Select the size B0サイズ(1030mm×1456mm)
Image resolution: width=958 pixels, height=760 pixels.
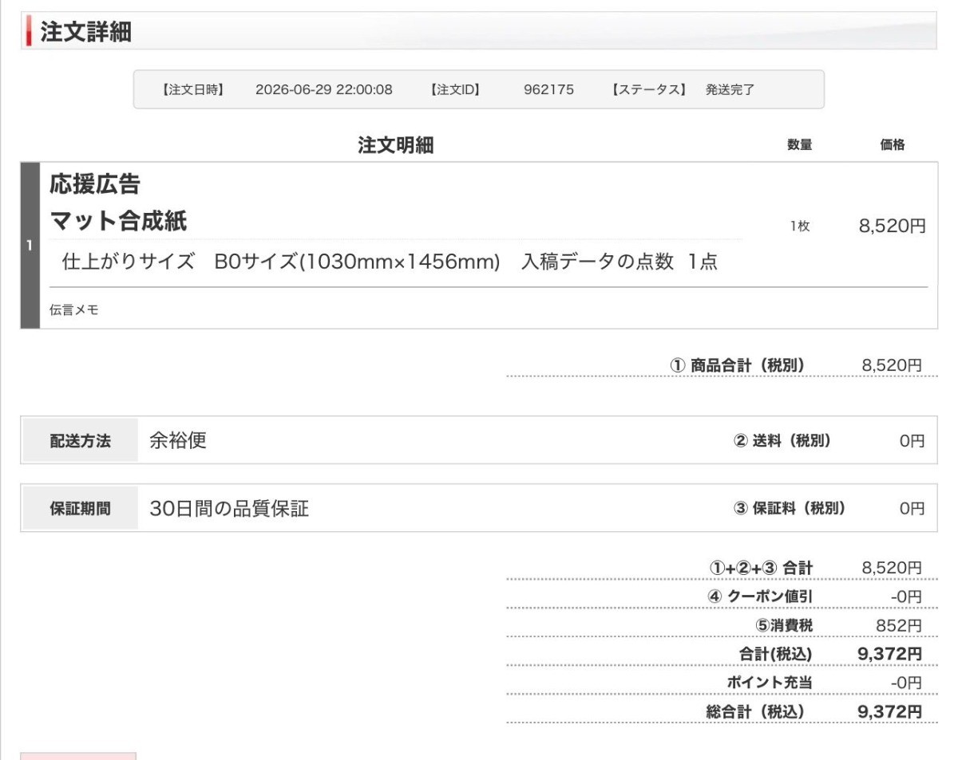point(357,262)
